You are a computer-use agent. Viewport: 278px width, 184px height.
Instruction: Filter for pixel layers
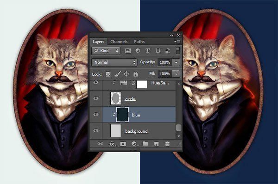(128, 51)
